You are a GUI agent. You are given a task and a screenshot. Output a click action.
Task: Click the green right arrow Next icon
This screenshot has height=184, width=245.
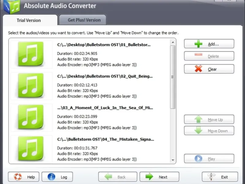tap(149, 177)
